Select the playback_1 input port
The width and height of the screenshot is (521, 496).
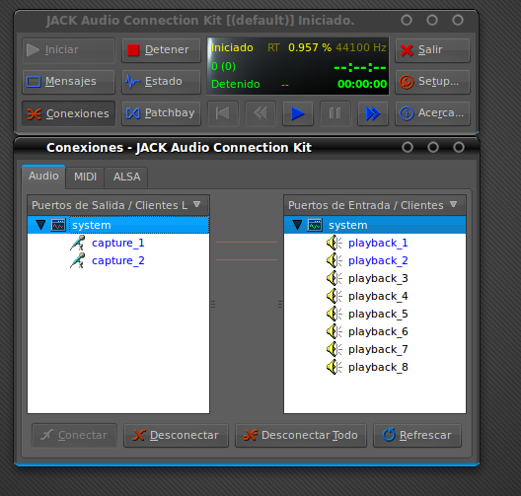(x=378, y=243)
